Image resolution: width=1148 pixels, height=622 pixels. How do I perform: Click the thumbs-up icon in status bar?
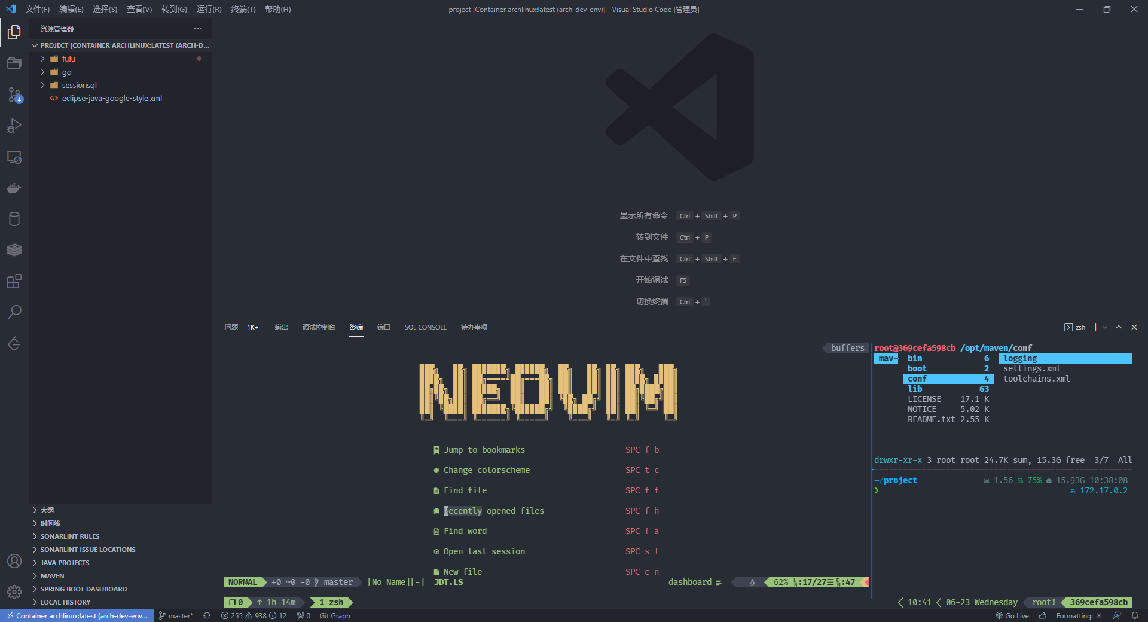click(x=1043, y=615)
